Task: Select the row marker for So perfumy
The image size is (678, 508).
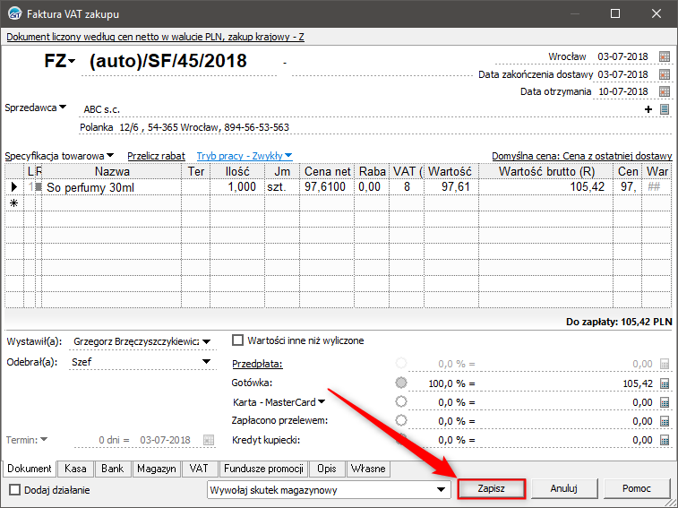Action: [13, 187]
